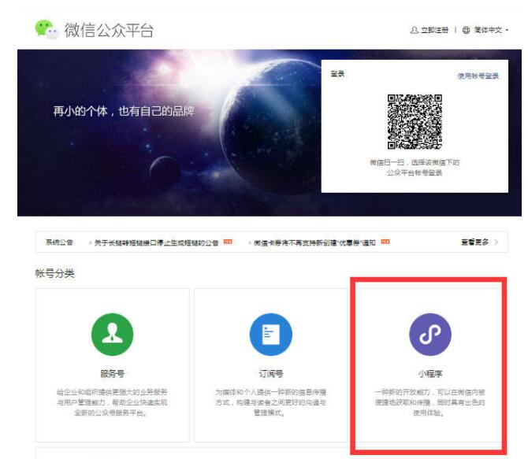Screen dimensions: 528x459
Task: Click the 服务号 description paragraph
Action: pos(112,402)
